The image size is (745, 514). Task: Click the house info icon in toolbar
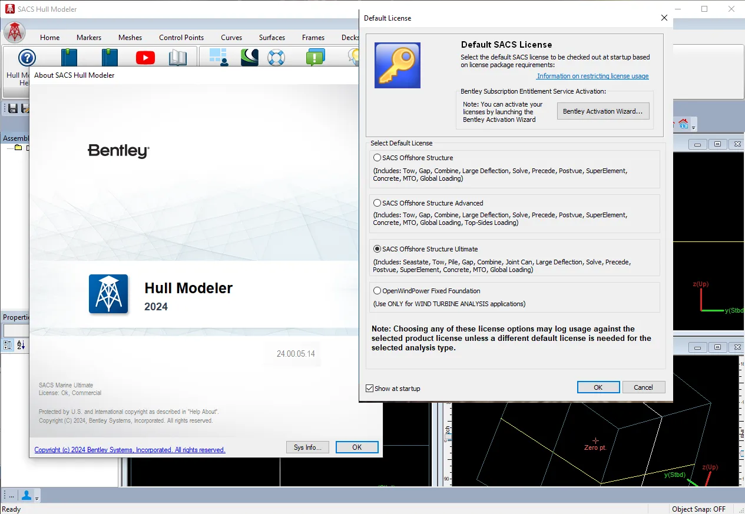pos(683,124)
